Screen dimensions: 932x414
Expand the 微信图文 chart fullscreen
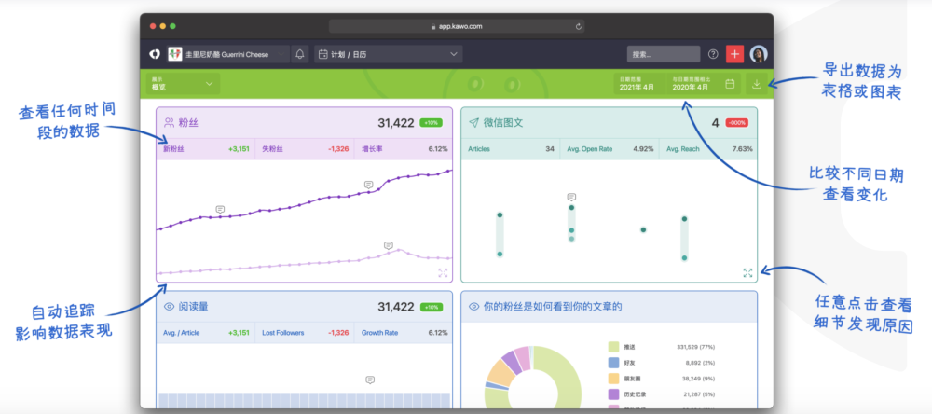747,273
